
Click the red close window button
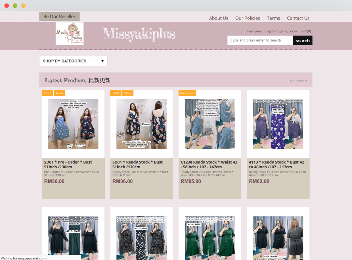pos(7,6)
